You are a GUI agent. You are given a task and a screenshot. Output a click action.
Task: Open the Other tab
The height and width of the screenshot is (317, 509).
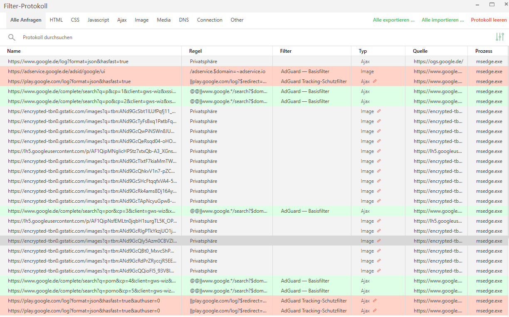[x=237, y=20]
